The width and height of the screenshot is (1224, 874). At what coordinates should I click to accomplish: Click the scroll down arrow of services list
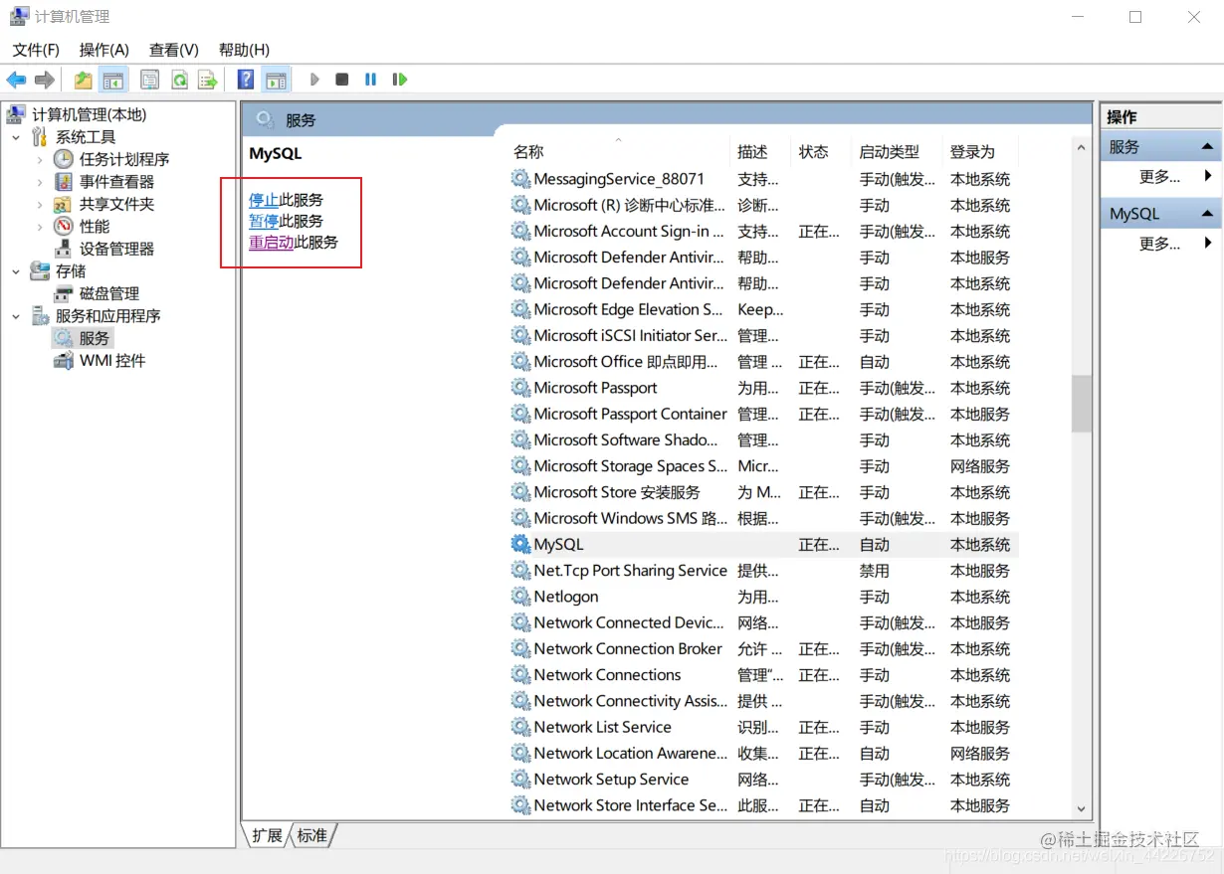pos(1082,810)
